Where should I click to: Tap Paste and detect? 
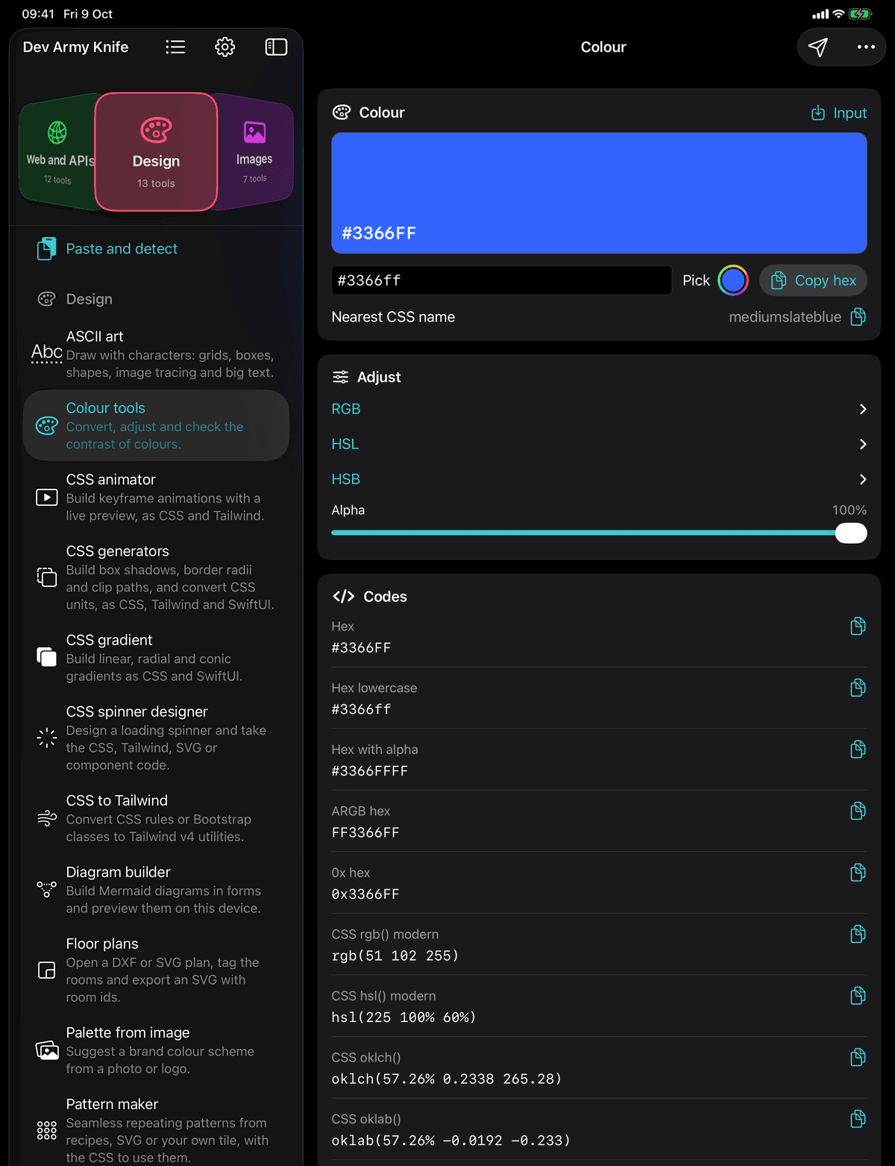point(108,248)
